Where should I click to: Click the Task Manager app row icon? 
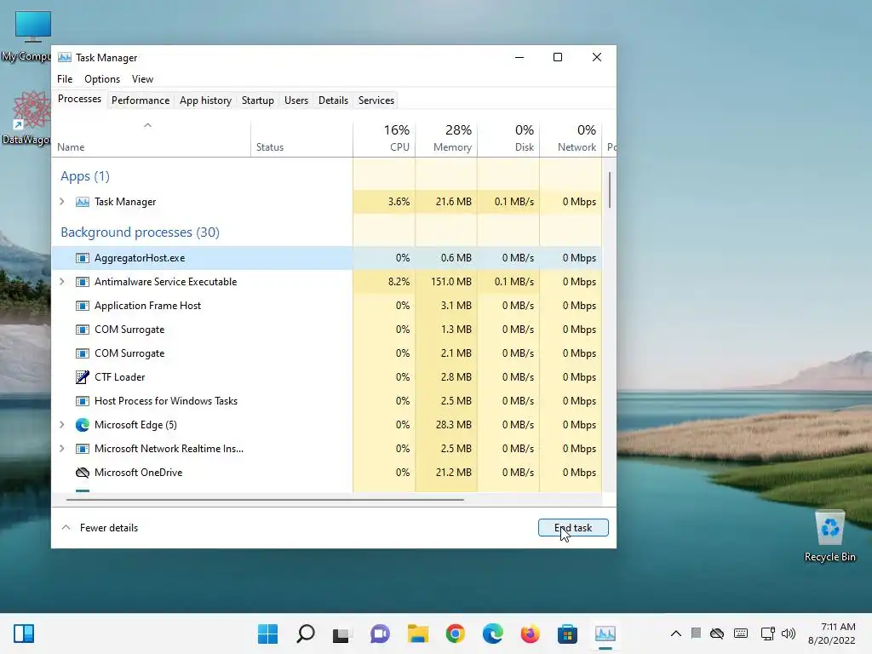point(83,202)
